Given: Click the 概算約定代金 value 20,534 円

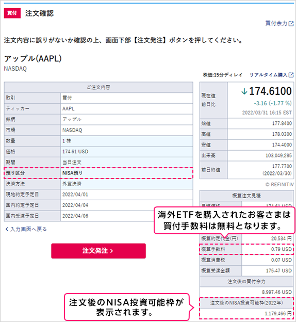Looking at the screenshot, I should click(x=282, y=238).
